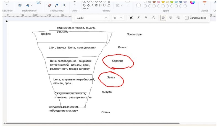Toggle bold text formatting

131,18
